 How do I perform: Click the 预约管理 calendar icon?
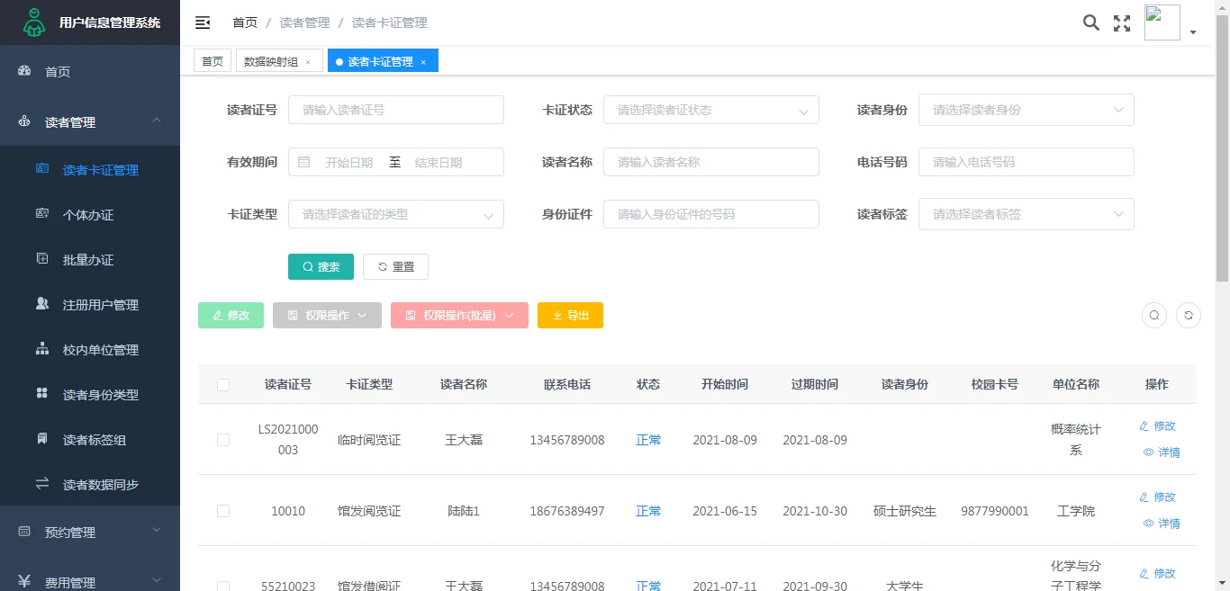coord(24,532)
